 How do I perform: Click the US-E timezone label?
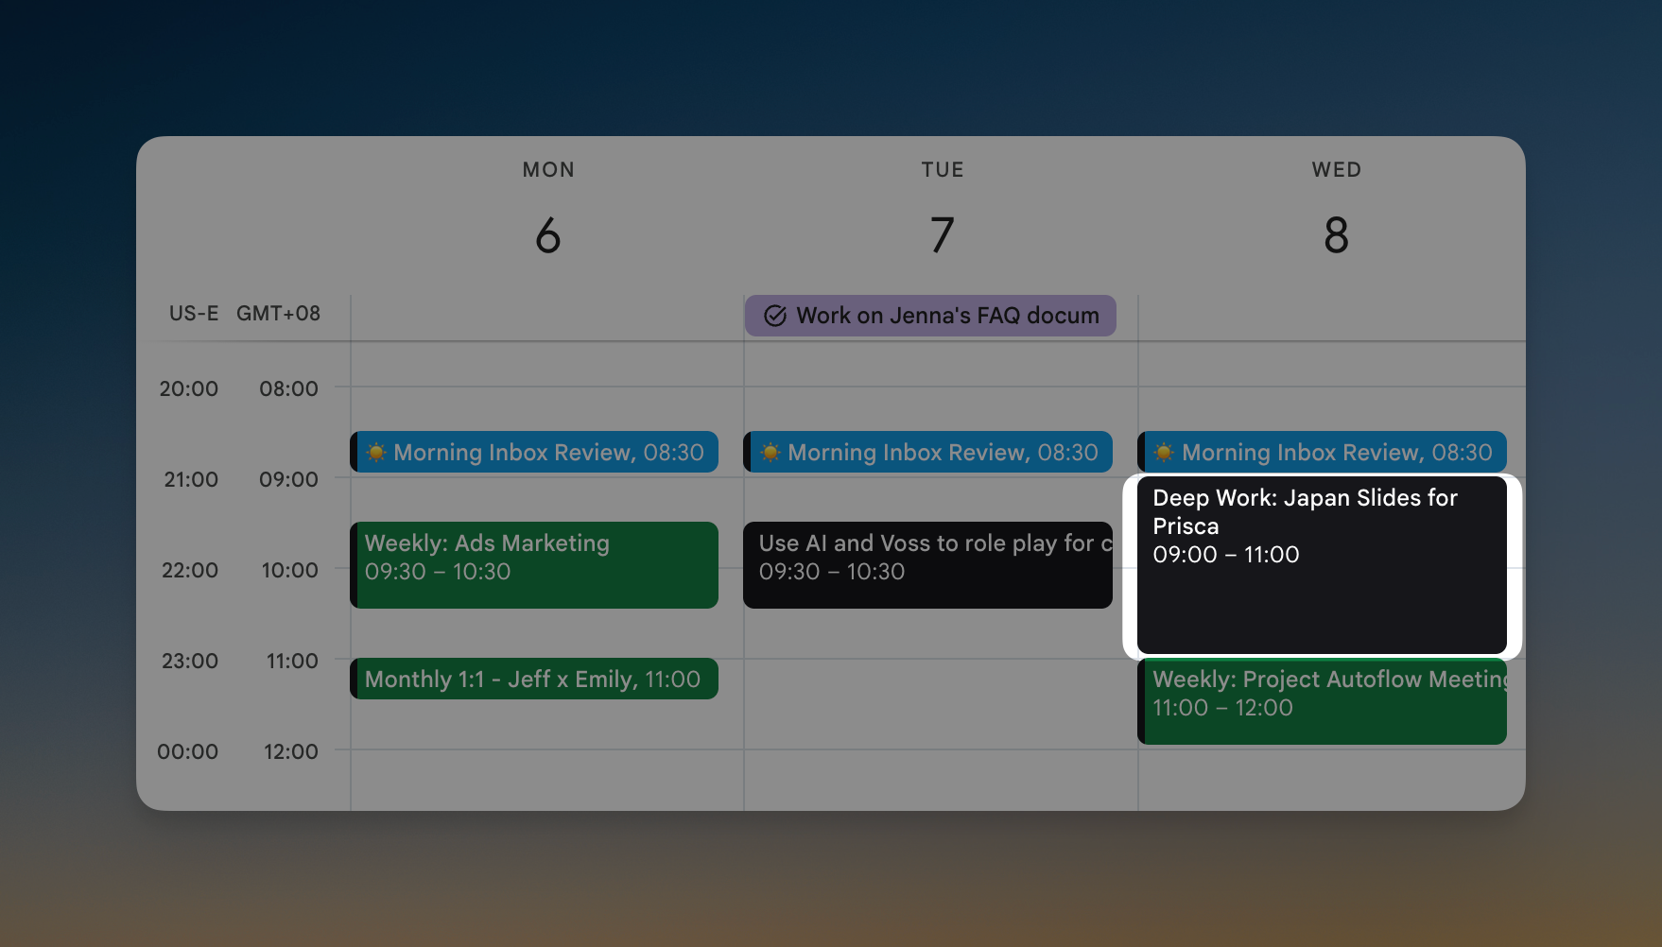[193, 314]
